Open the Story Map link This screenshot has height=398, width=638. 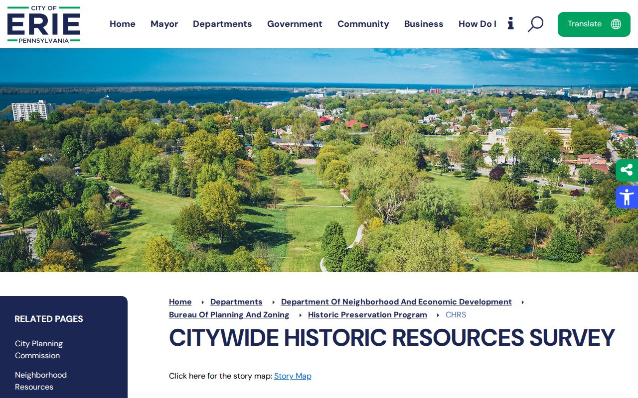click(x=293, y=376)
